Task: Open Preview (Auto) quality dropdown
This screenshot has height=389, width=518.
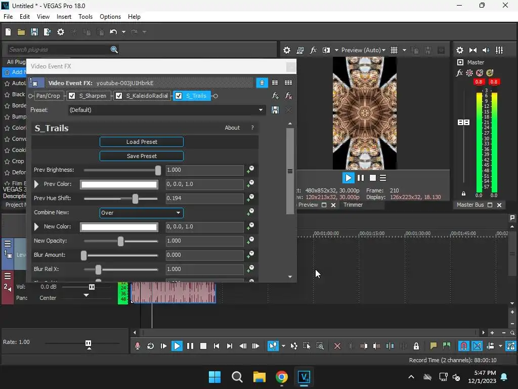Action: (363, 50)
